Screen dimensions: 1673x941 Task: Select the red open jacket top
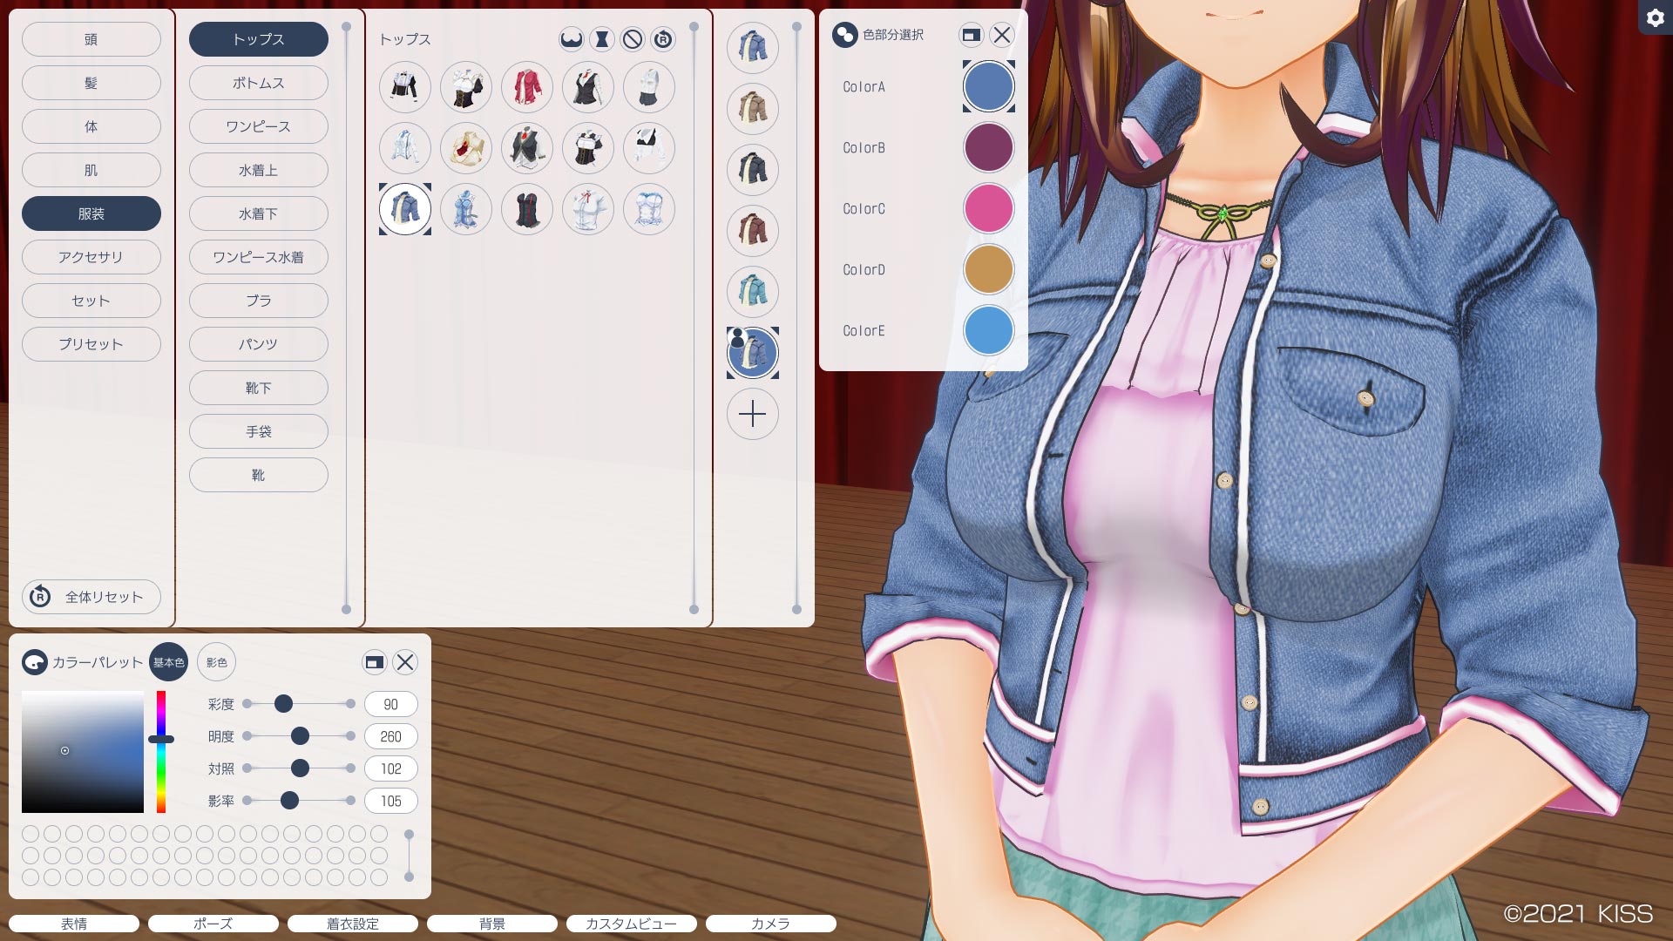(527, 87)
